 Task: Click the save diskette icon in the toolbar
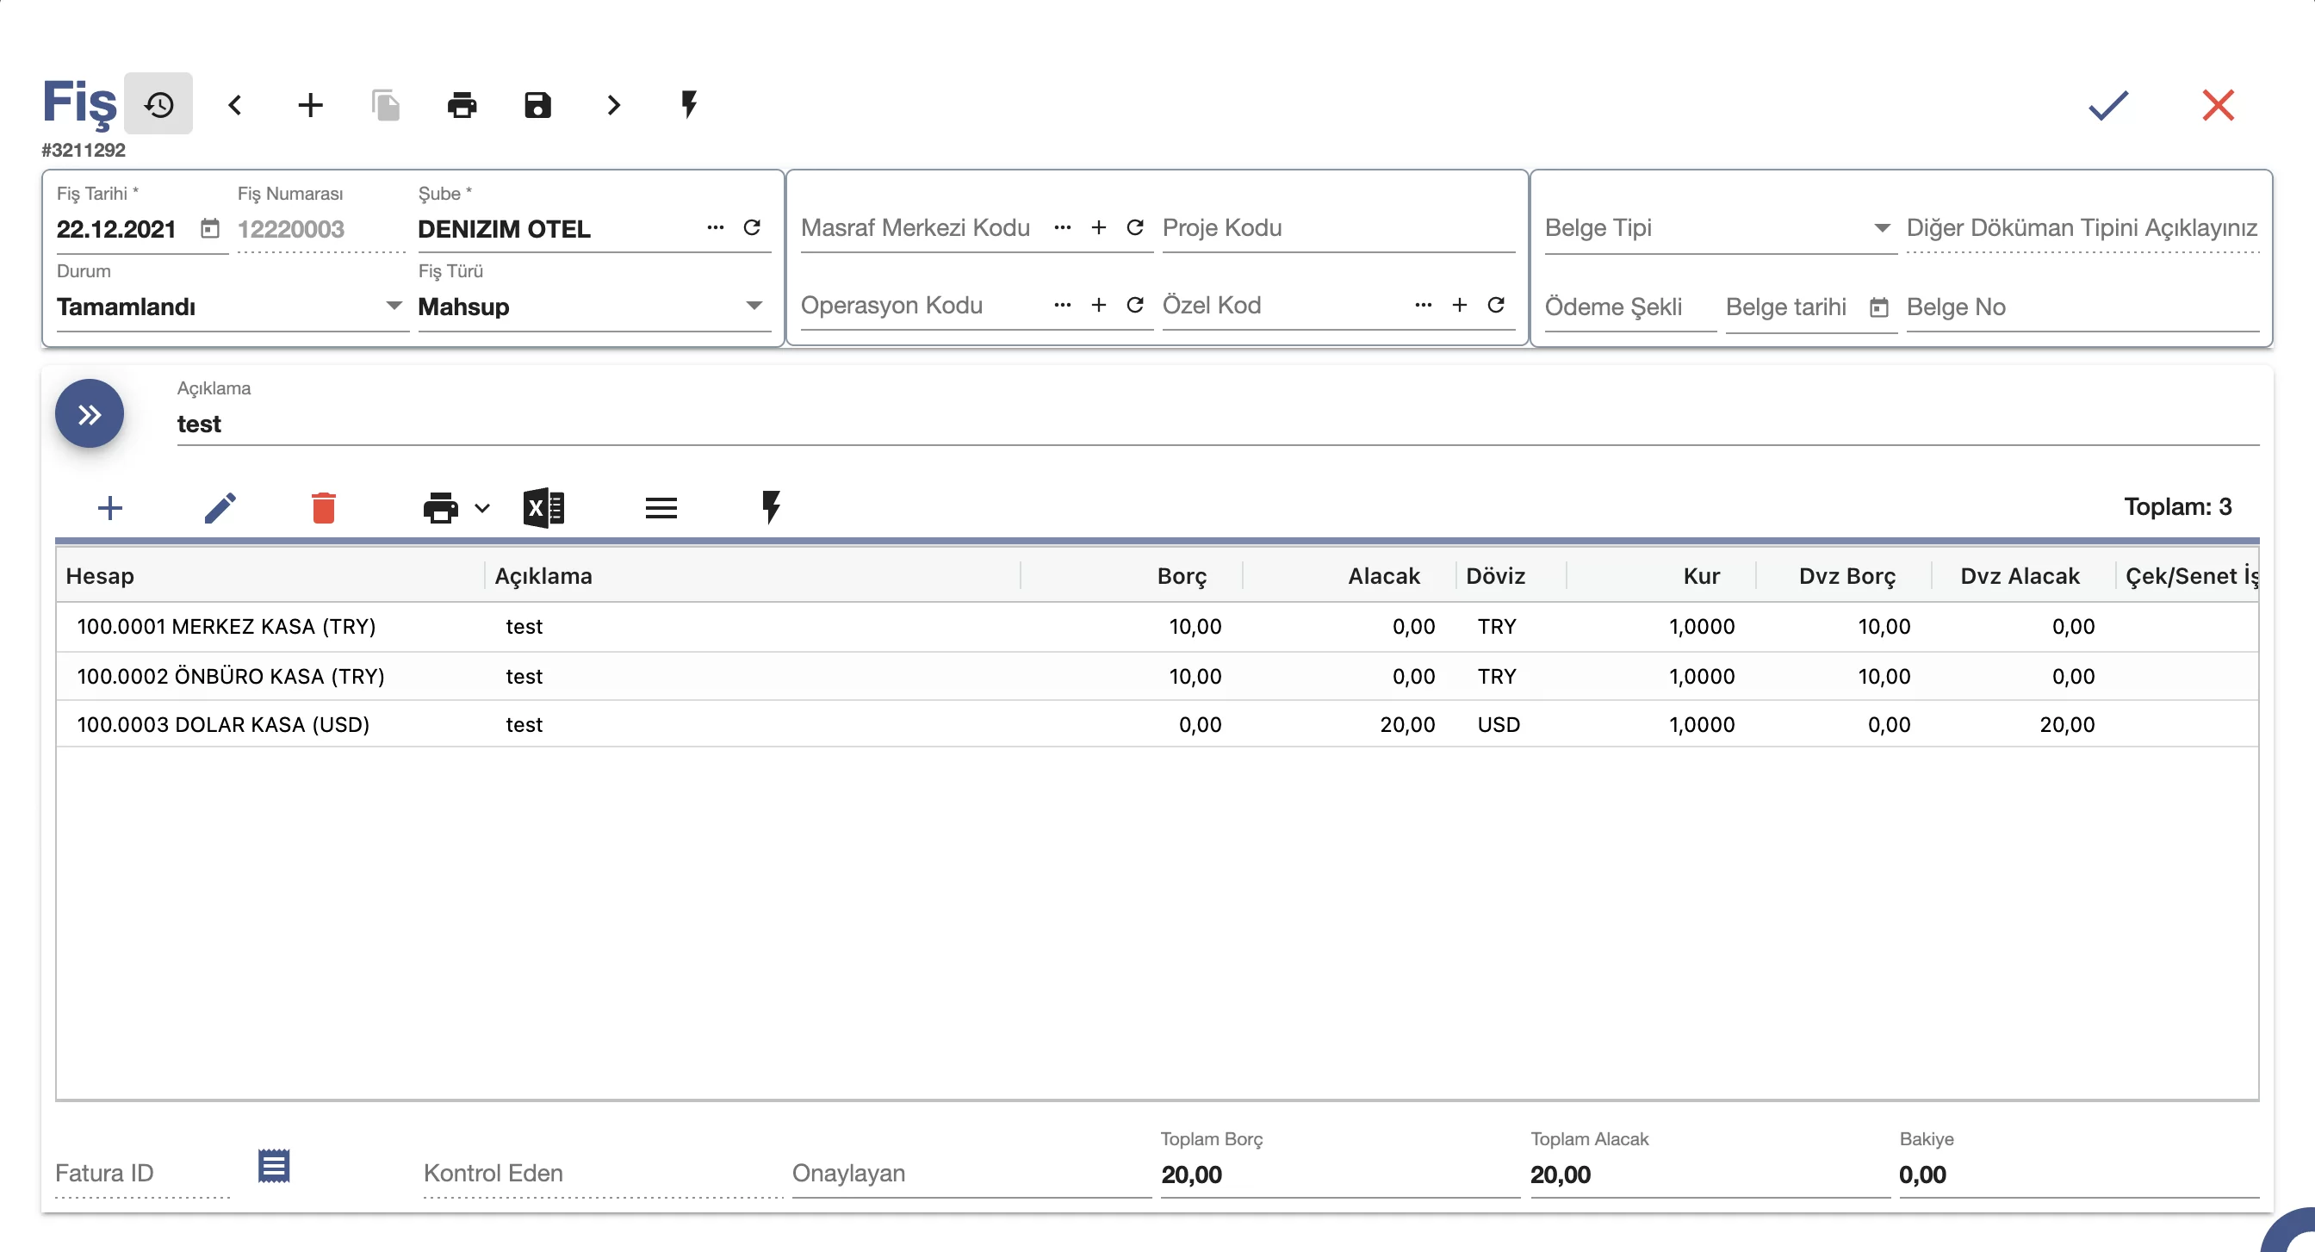[537, 105]
